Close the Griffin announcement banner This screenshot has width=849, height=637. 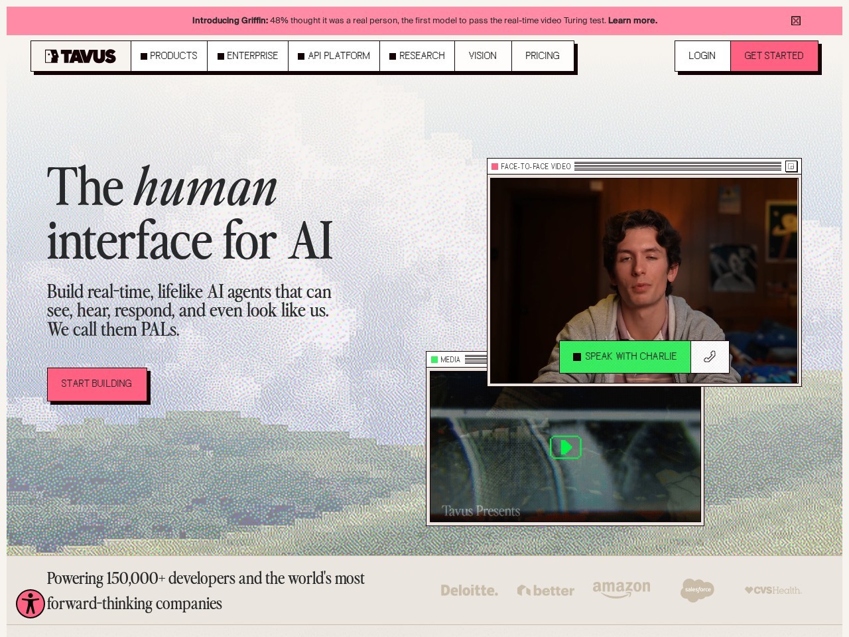click(796, 21)
